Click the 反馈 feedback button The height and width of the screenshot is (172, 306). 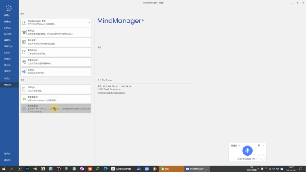[56, 72]
